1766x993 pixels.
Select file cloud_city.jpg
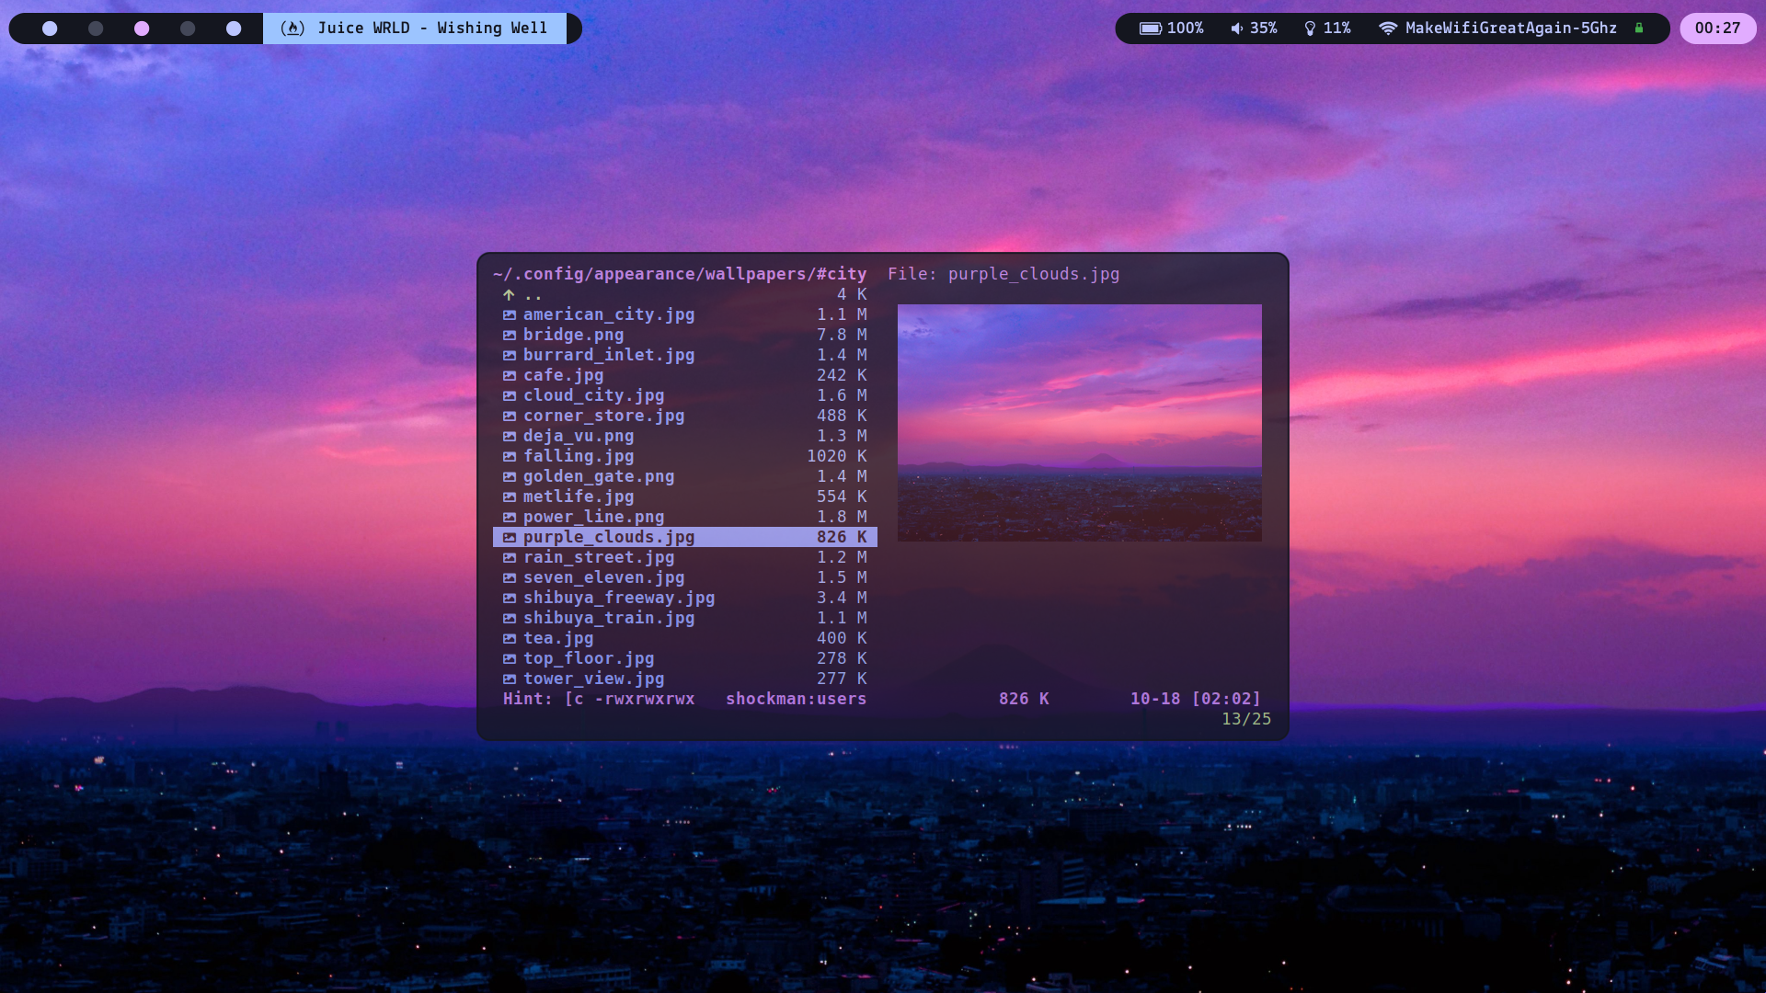point(685,395)
